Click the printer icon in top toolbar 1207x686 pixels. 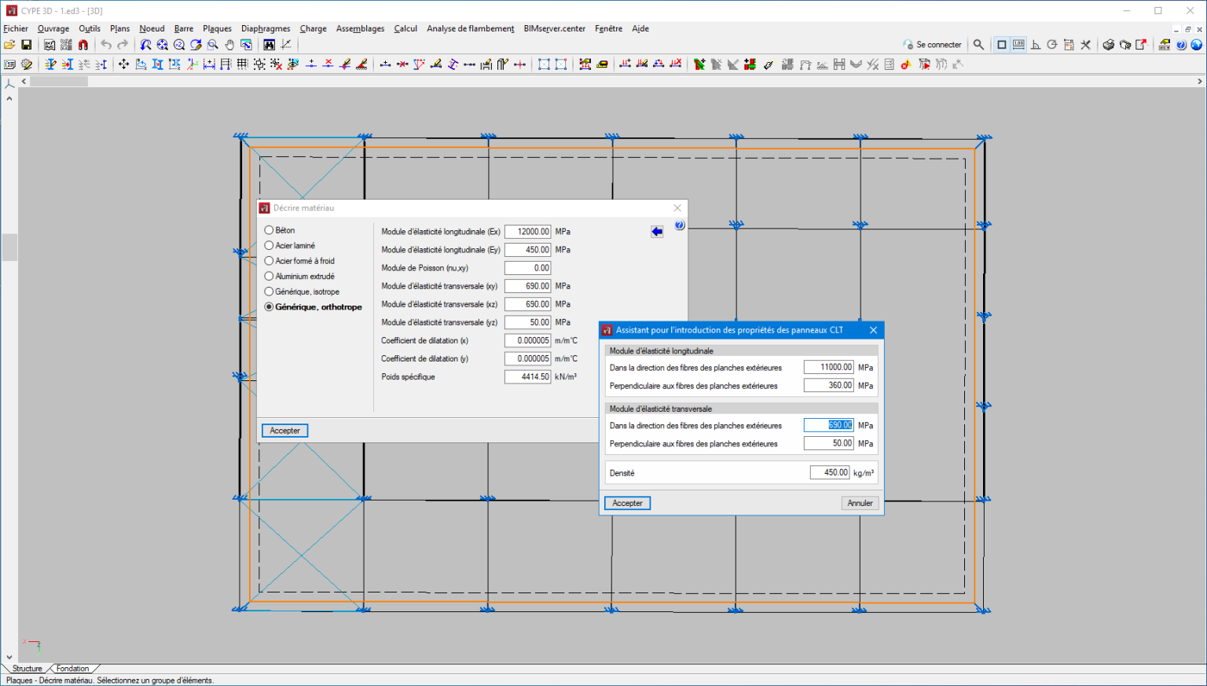(1108, 45)
